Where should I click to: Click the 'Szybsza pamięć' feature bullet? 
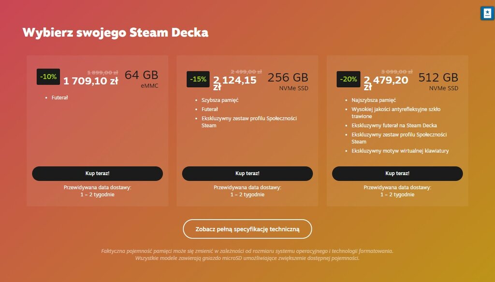coord(220,100)
